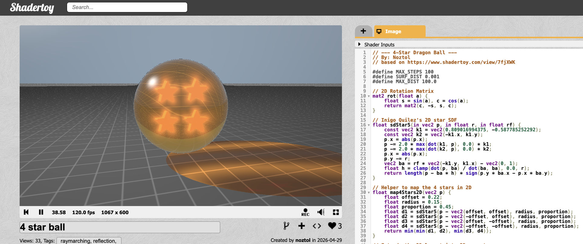Focus the Search input field
Screen dimensions: 583x244
point(127,7)
